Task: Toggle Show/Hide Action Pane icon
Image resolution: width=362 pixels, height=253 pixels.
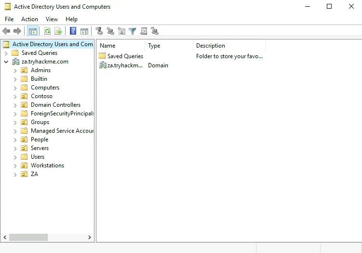Action: pyautogui.click(x=84, y=31)
